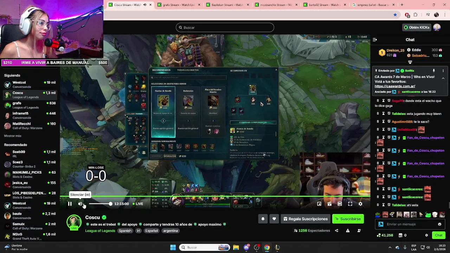Click the Suscribirse button
The image size is (450, 253).
[348, 219]
